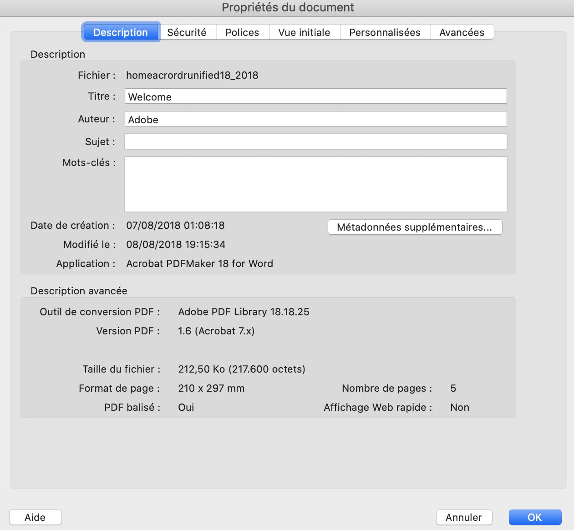Click the Auteur : label
The height and width of the screenshot is (530, 574).
coord(97,119)
